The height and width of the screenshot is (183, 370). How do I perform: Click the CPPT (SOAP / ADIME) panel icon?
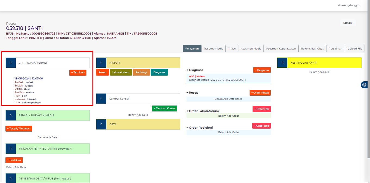[10, 63]
